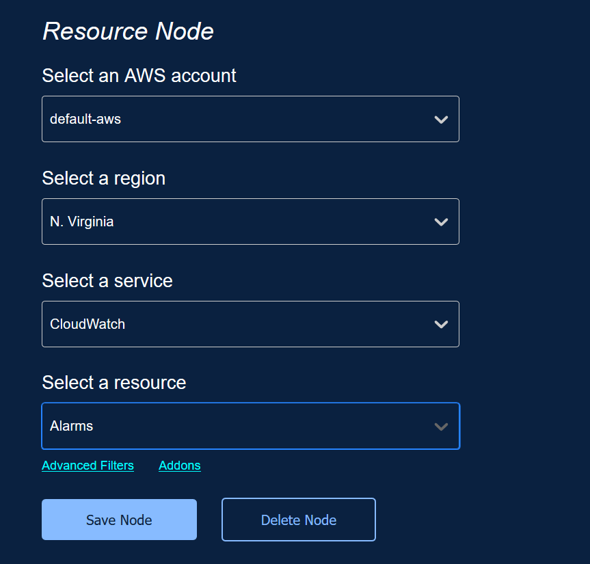The height and width of the screenshot is (564, 590).
Task: Open the service dropdown showing CloudWatch
Action: pos(250,324)
